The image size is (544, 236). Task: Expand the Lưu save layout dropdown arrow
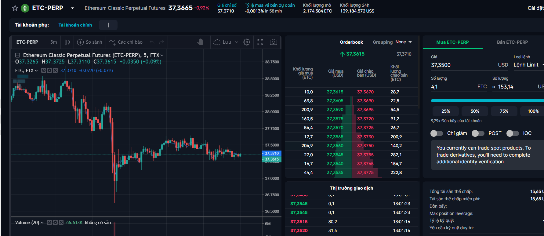(237, 42)
